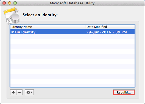Close the Microsoft Database Utility window
This screenshot has height=104, width=145.
4,3
